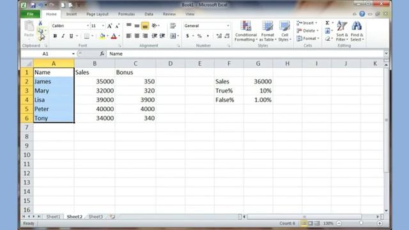Screen dimensions: 409x230
Task: Select column B header
Action: click(x=95, y=63)
